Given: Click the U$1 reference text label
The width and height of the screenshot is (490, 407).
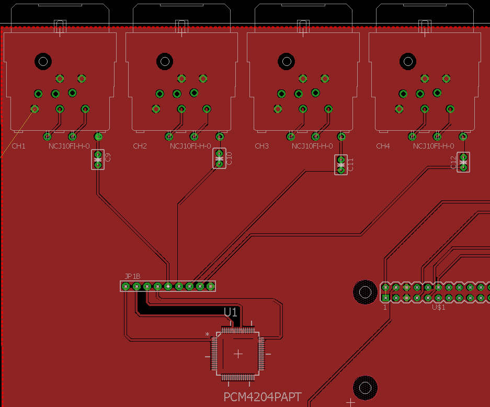Looking at the screenshot, I should [438, 307].
